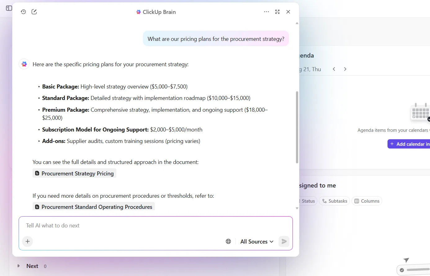This screenshot has width=430, height=276.
Task: Start a new chat with edit icon
Action: (x=34, y=12)
